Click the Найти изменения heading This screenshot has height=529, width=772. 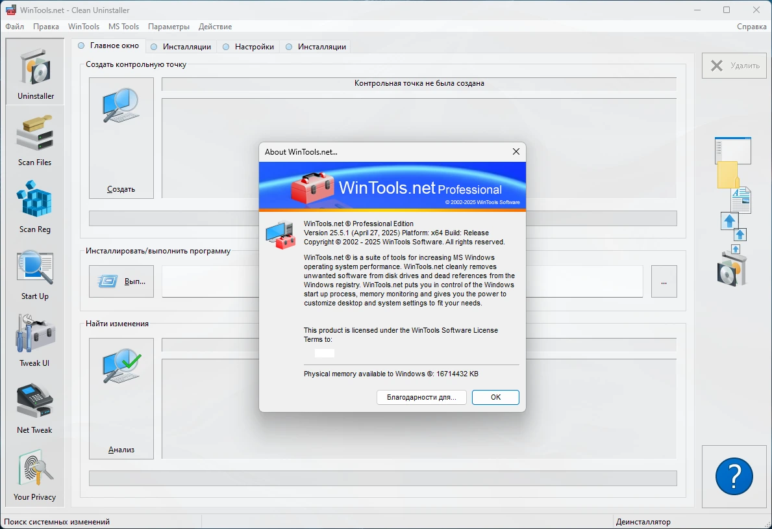(117, 324)
